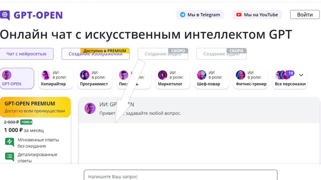Viewport: 321px width, 180px height.
Task: Choose the Фитнес-тренер role card
Action: (x=251, y=78)
